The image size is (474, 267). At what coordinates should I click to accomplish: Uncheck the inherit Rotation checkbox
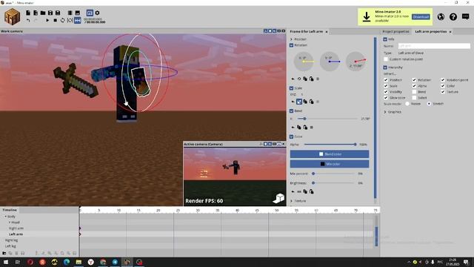tap(414, 80)
